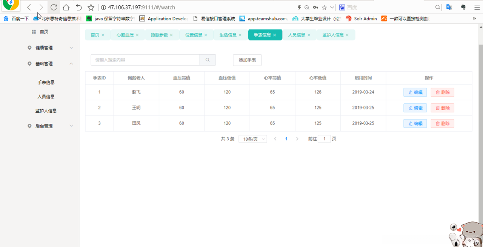Viewport: 483px width, 247px height.
Task: Switch to the 心率血压 tab
Action: pos(125,34)
